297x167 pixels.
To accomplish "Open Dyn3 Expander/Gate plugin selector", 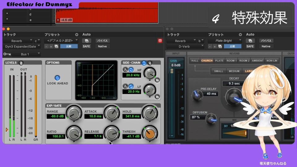I will click(22, 46).
